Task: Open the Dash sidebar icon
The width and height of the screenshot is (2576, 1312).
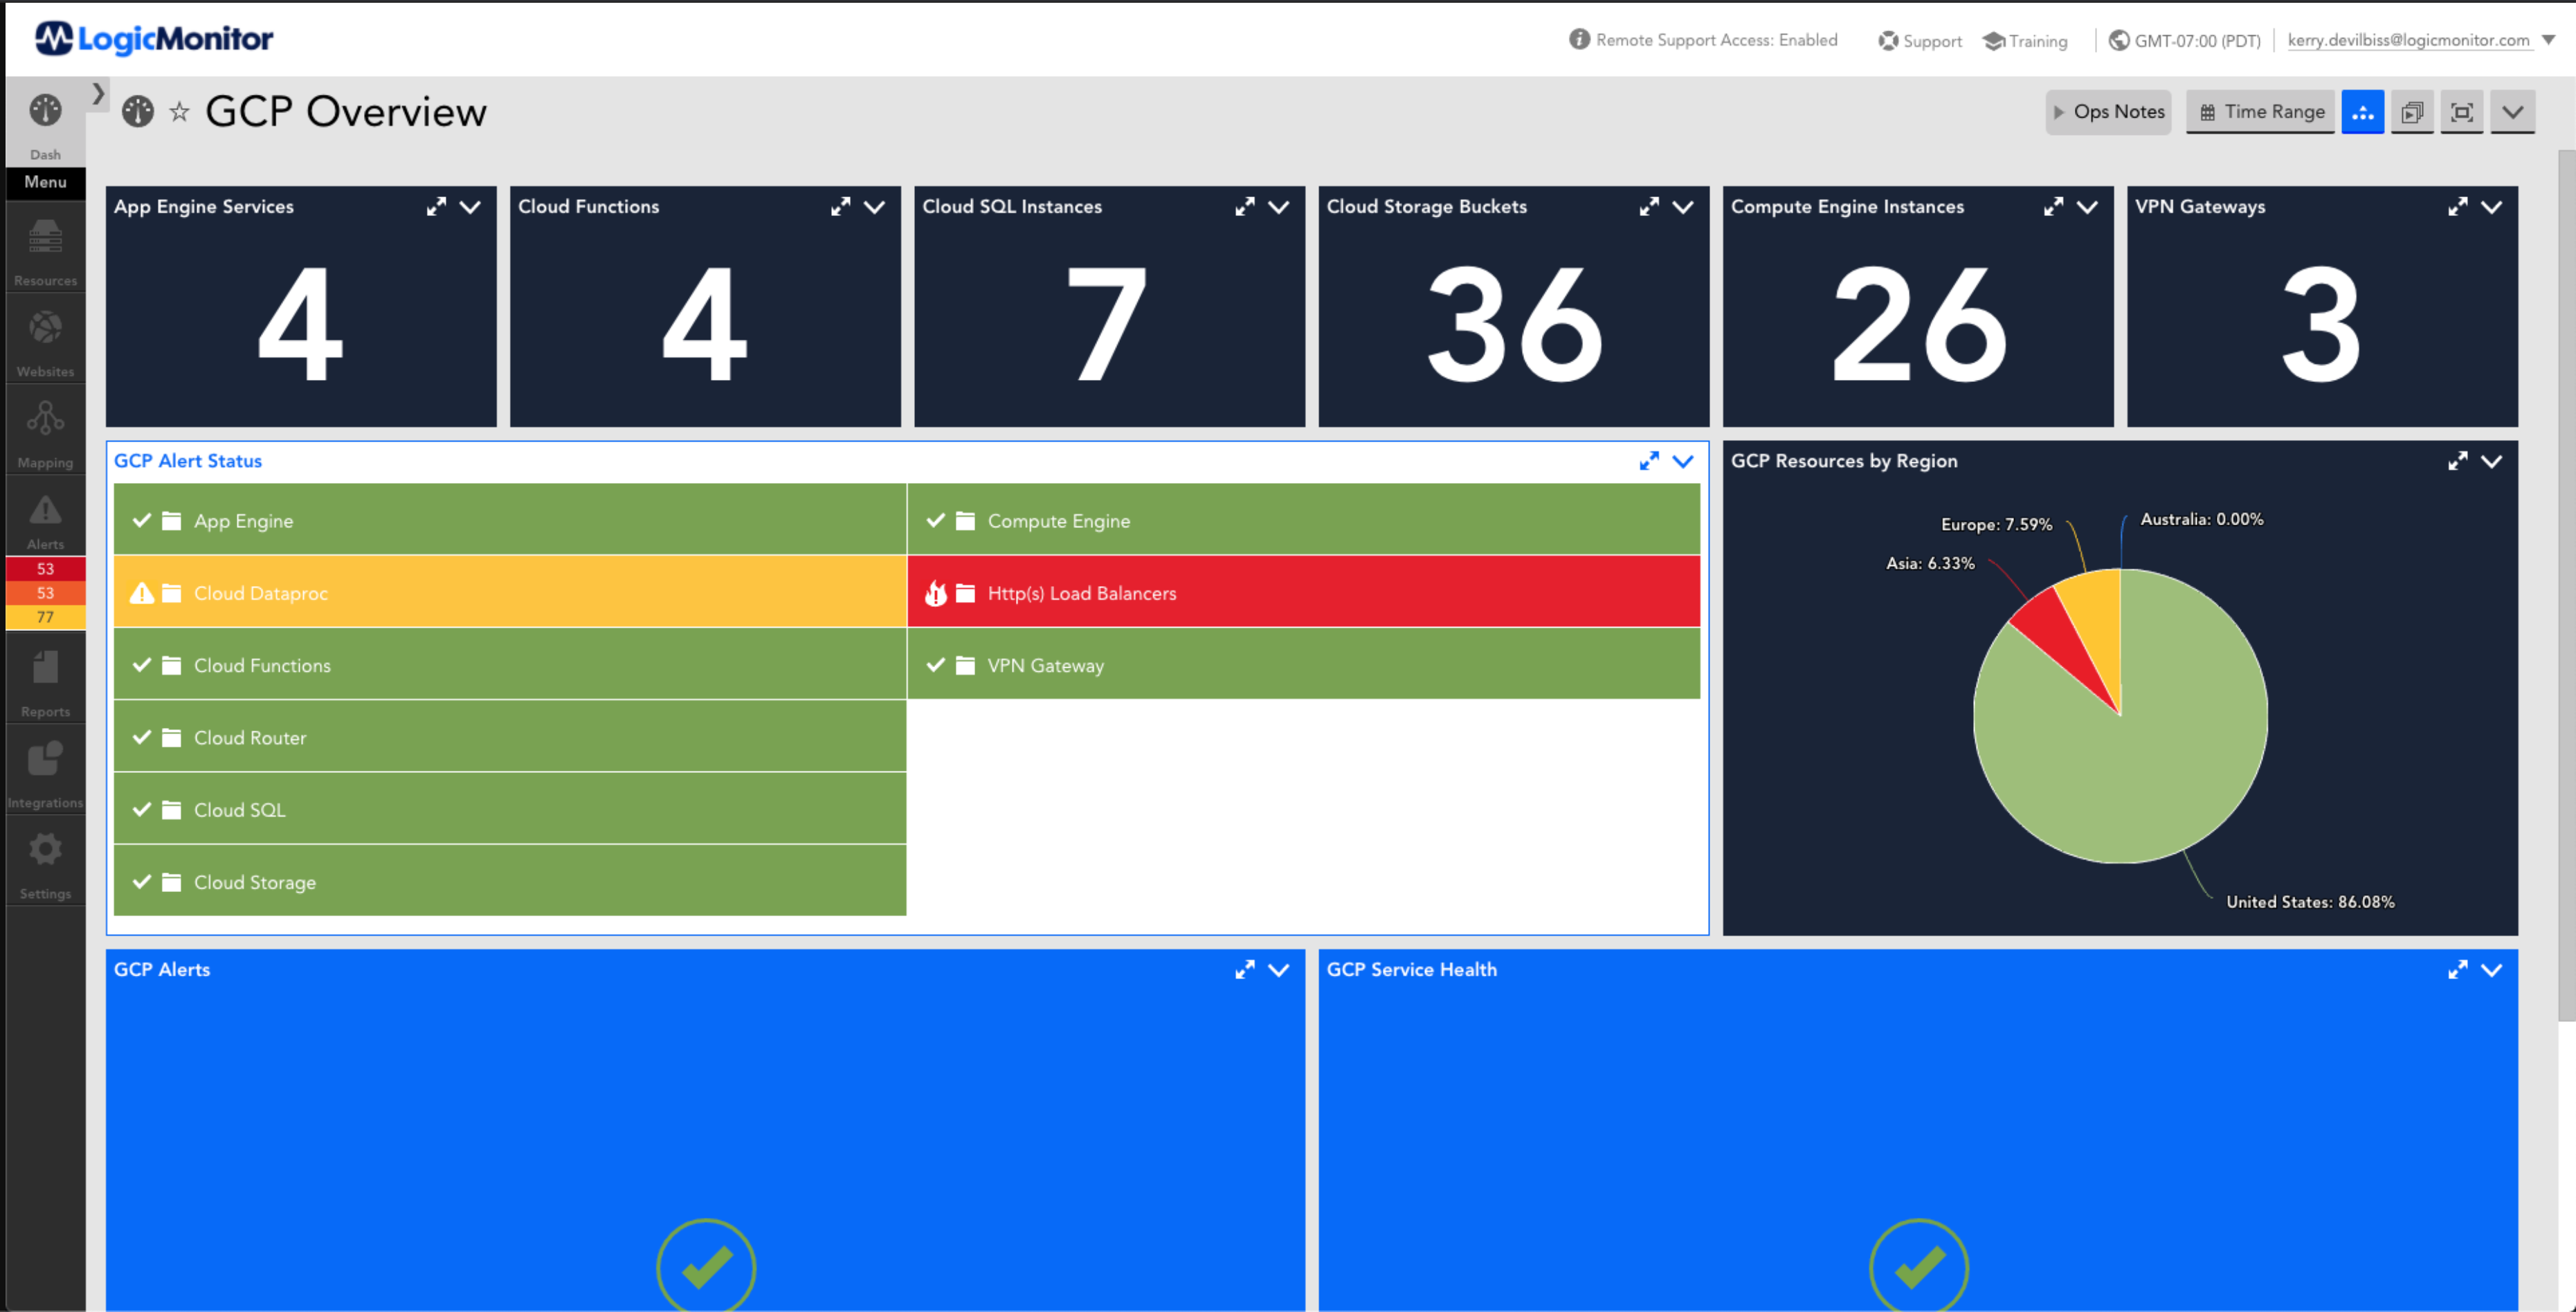Action: [x=45, y=123]
